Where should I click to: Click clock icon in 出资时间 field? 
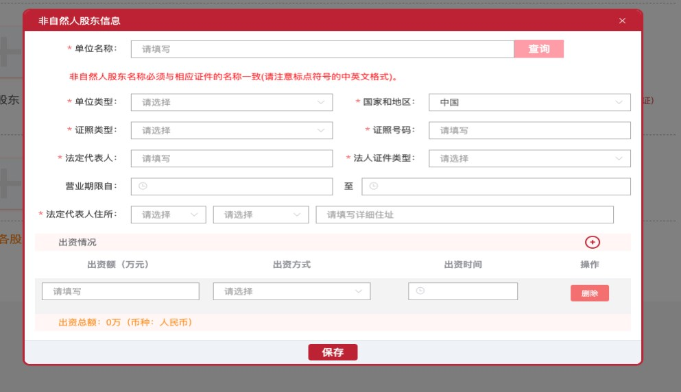tap(420, 291)
